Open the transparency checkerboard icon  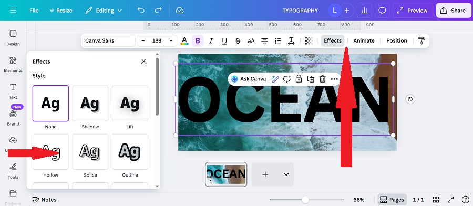309,40
